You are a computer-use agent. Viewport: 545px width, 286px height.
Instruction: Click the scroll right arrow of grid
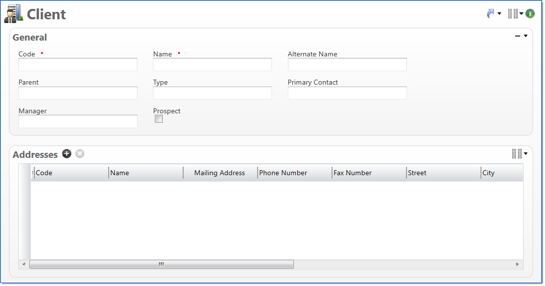pyautogui.click(x=517, y=264)
